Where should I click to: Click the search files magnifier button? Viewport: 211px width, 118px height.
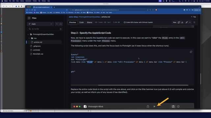(x=61, y=24)
